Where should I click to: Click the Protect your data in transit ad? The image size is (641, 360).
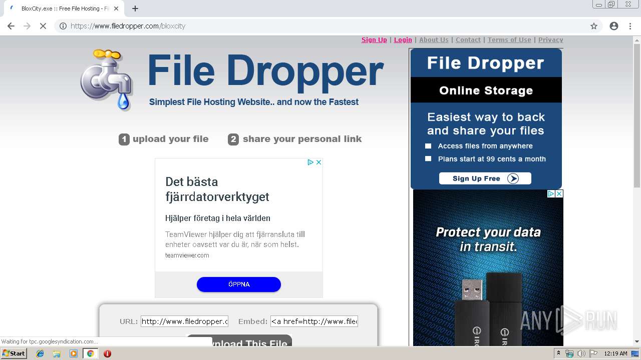(x=488, y=268)
